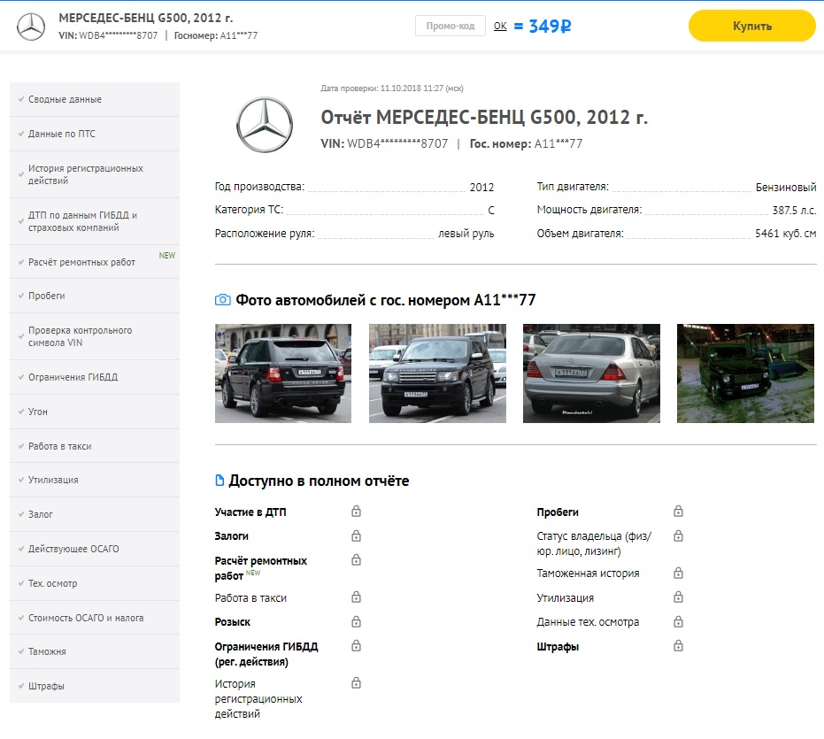Click 'Розыск' in full report list
Screen dimensions: 824x739
232,622
